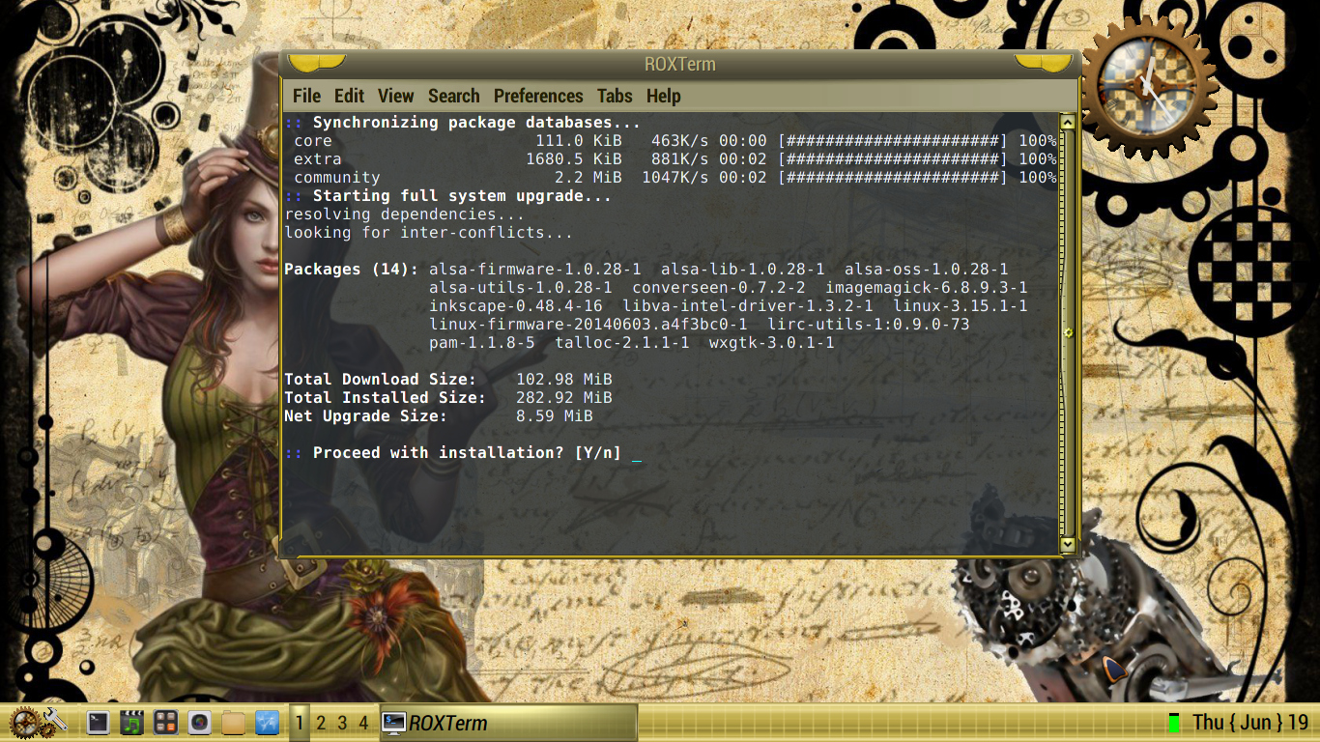The height and width of the screenshot is (742, 1320).
Task: Click 'inkscape-0.48.4-16' package name
Action: 516,306
